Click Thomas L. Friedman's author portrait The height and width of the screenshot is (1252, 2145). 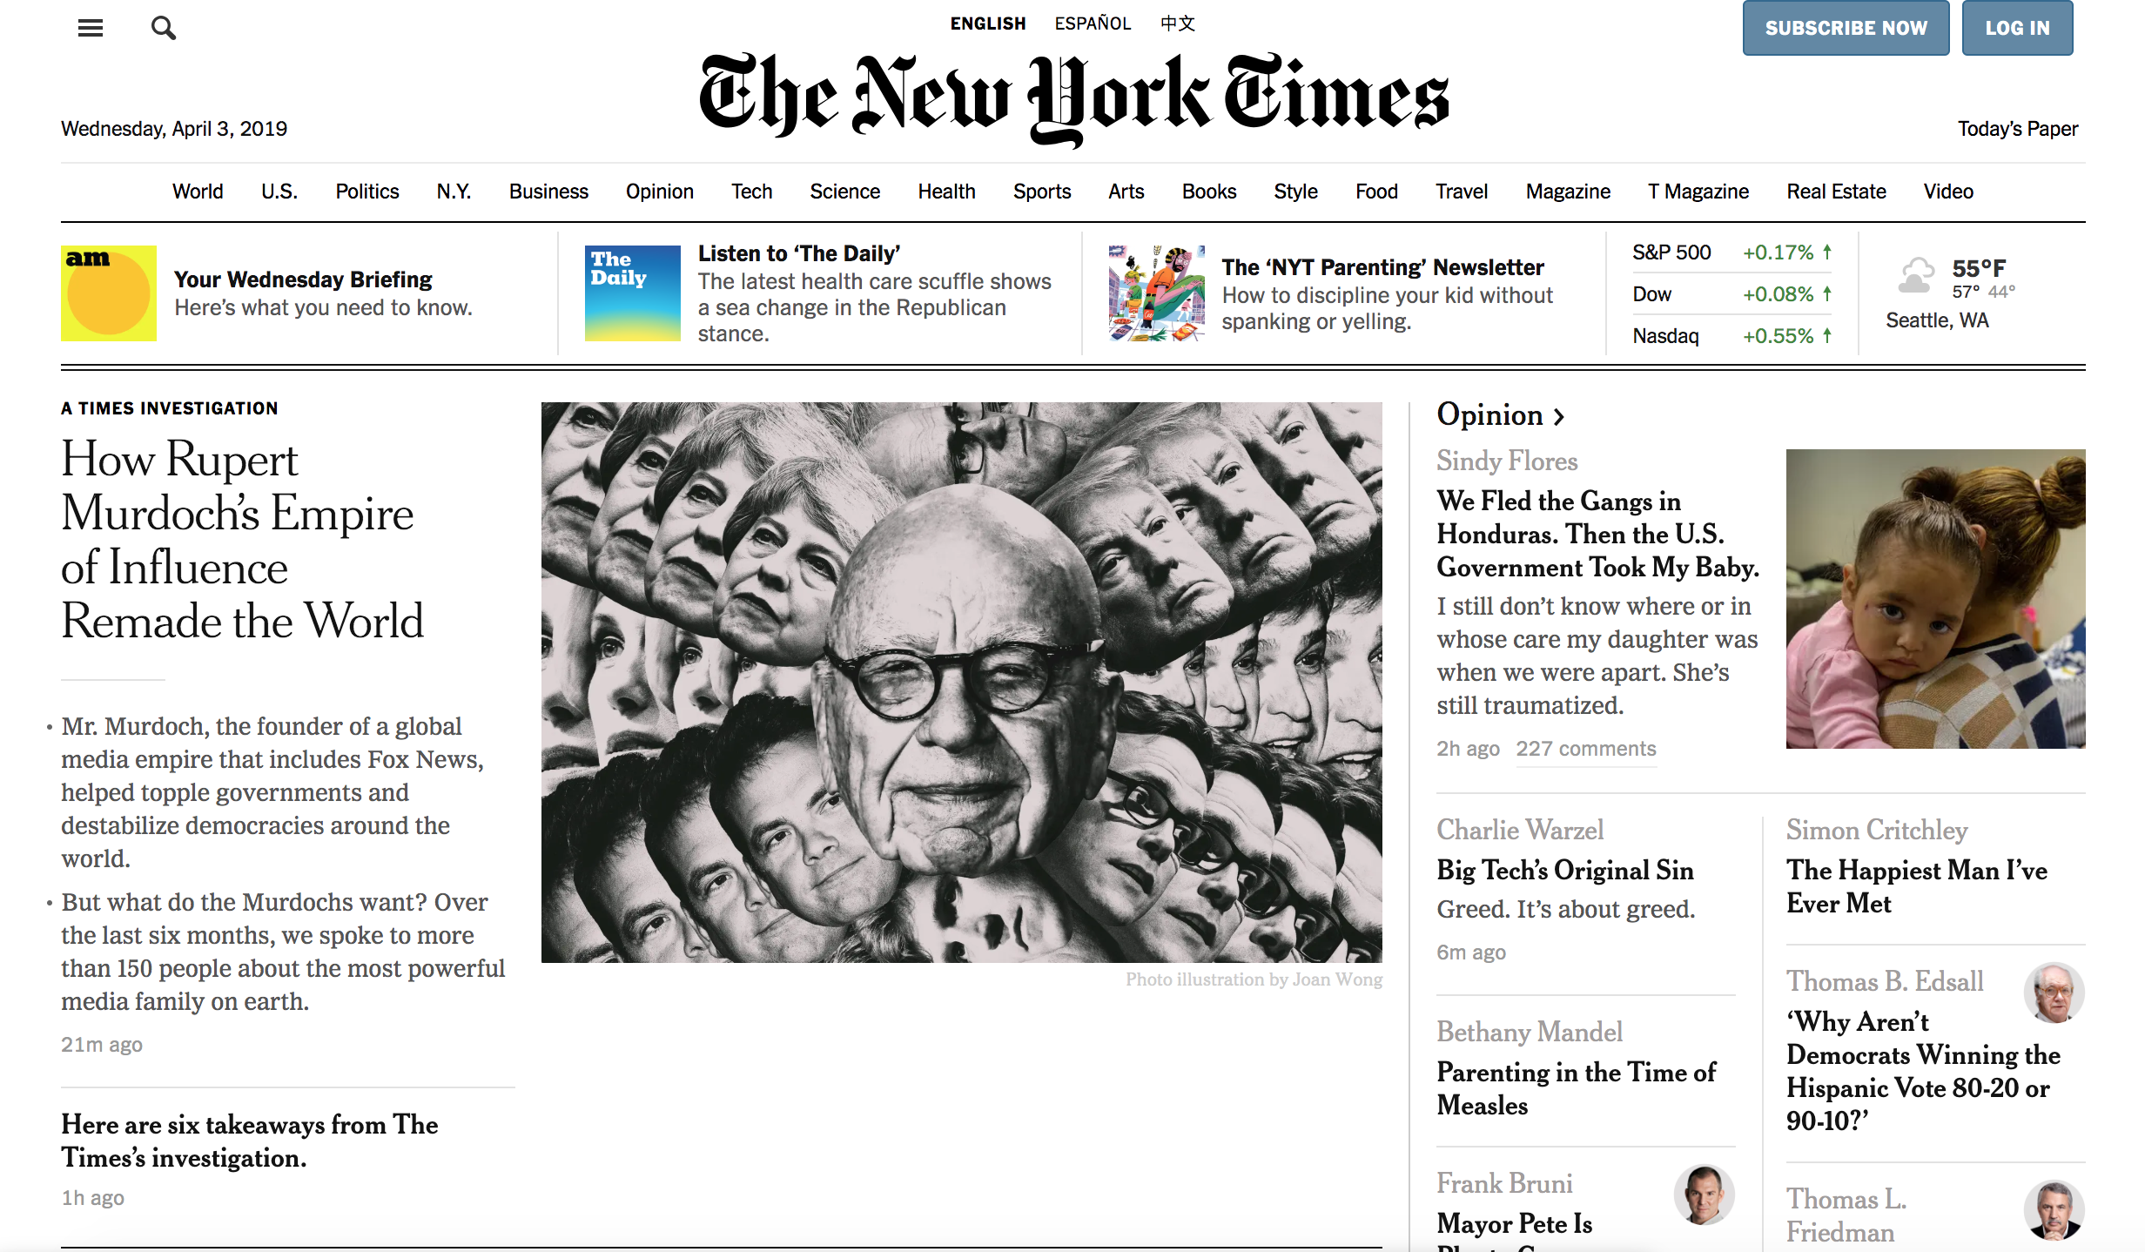coord(2053,1210)
